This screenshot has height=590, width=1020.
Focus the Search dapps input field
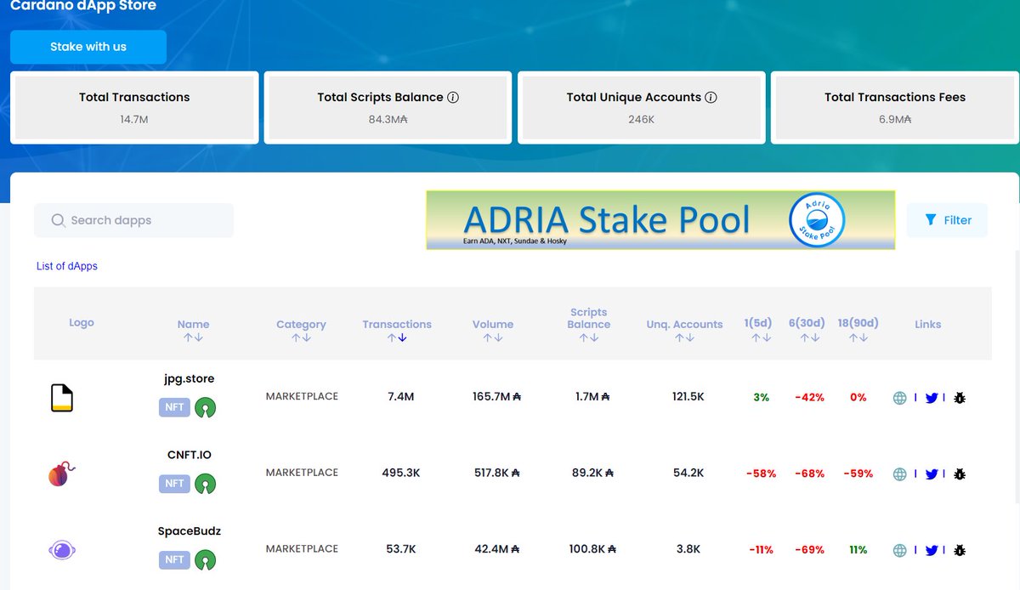pos(133,220)
